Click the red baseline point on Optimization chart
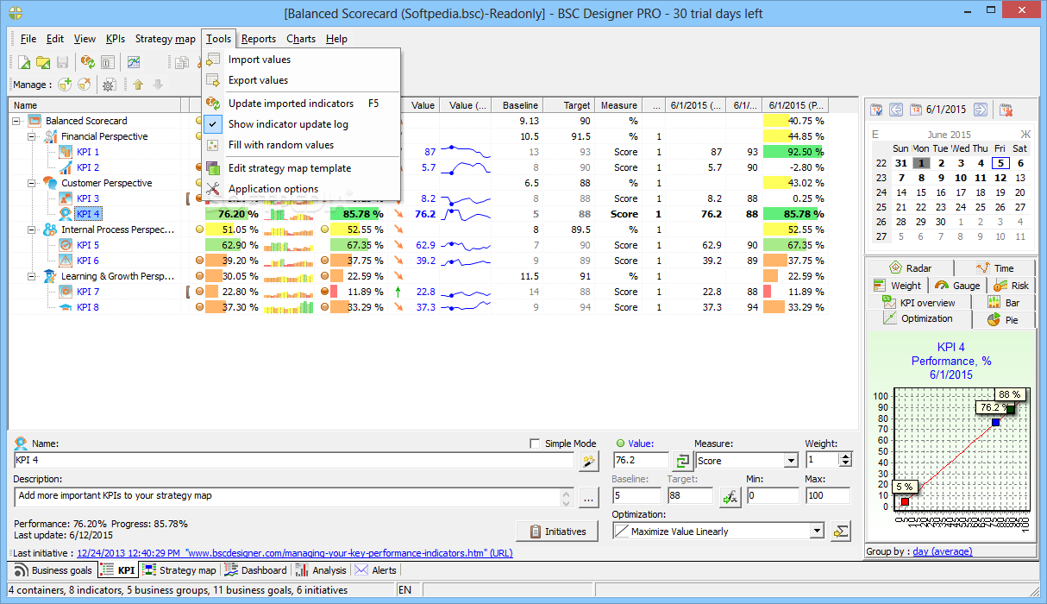Viewport: 1047px width, 604px height. pos(905,501)
